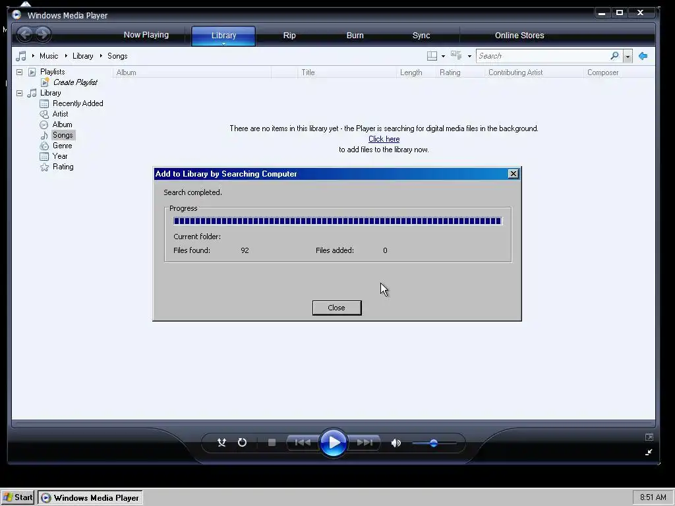
Task: Adjust the volume slider
Action: [x=434, y=443]
